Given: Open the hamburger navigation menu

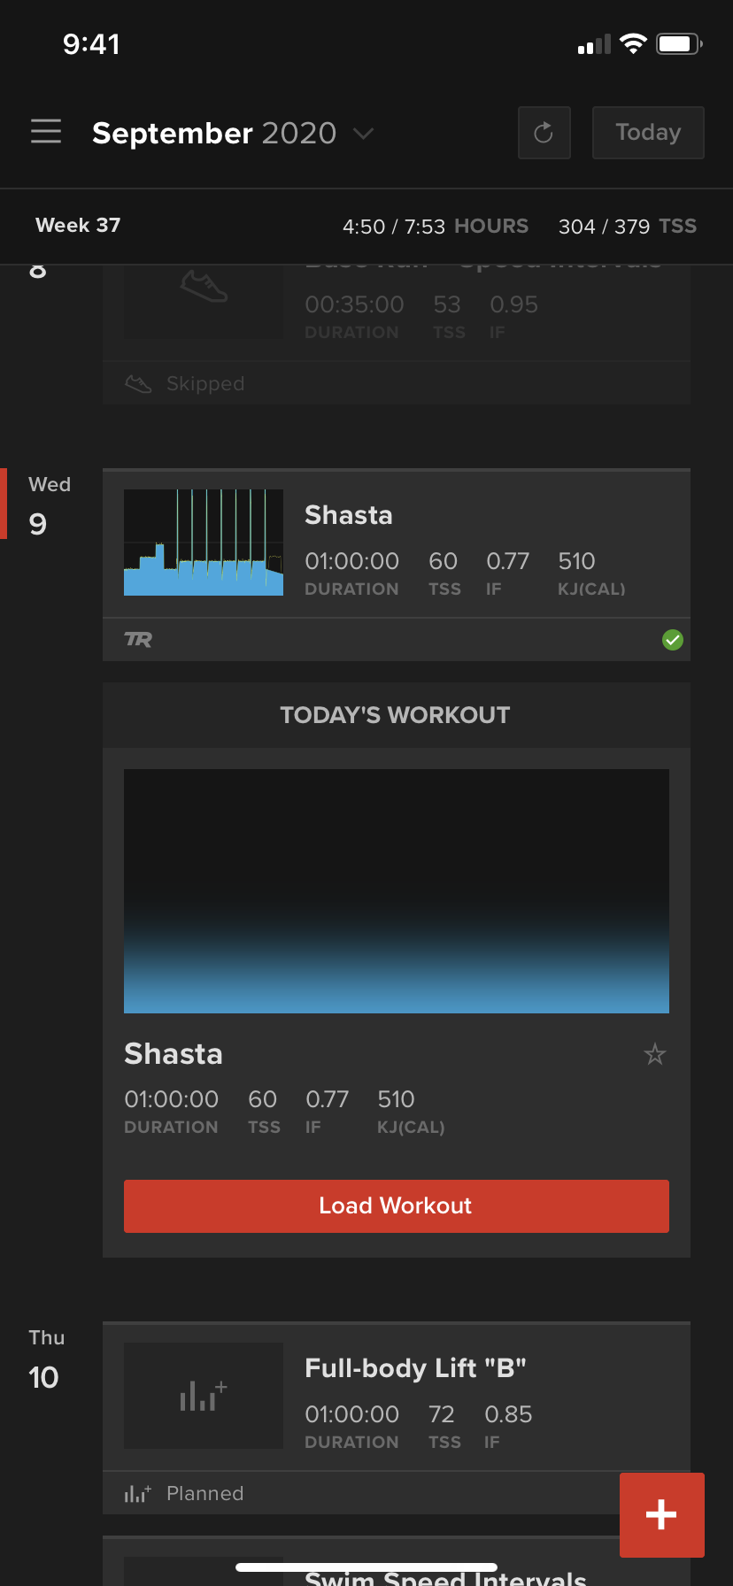Looking at the screenshot, I should click(x=46, y=131).
